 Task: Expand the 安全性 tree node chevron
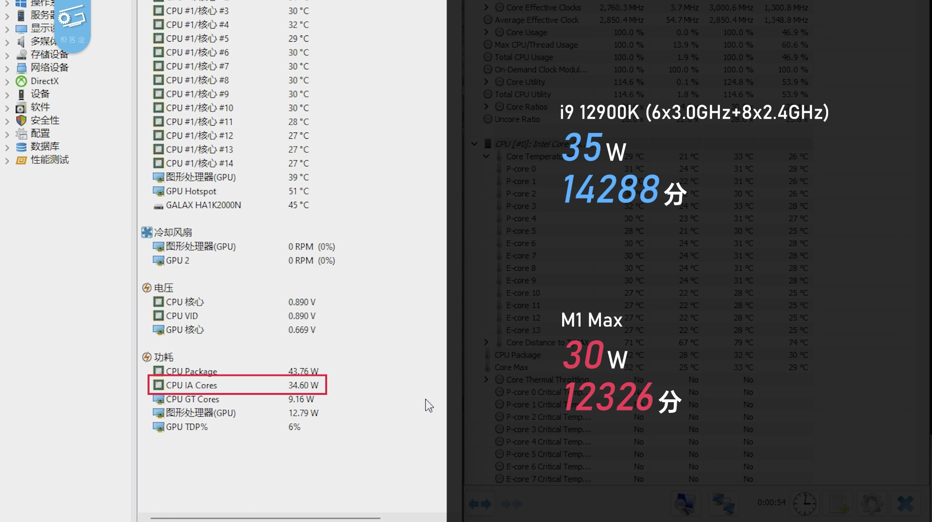pos(7,121)
